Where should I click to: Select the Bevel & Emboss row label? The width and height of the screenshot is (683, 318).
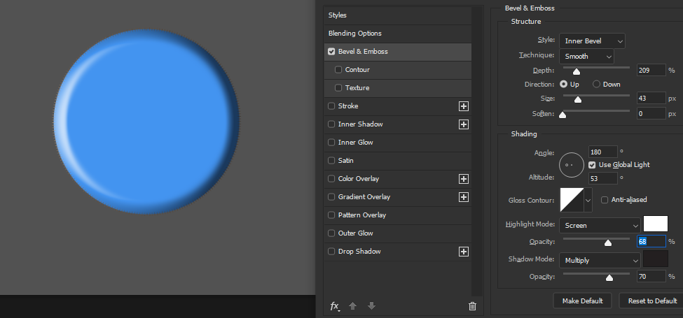pyautogui.click(x=363, y=51)
